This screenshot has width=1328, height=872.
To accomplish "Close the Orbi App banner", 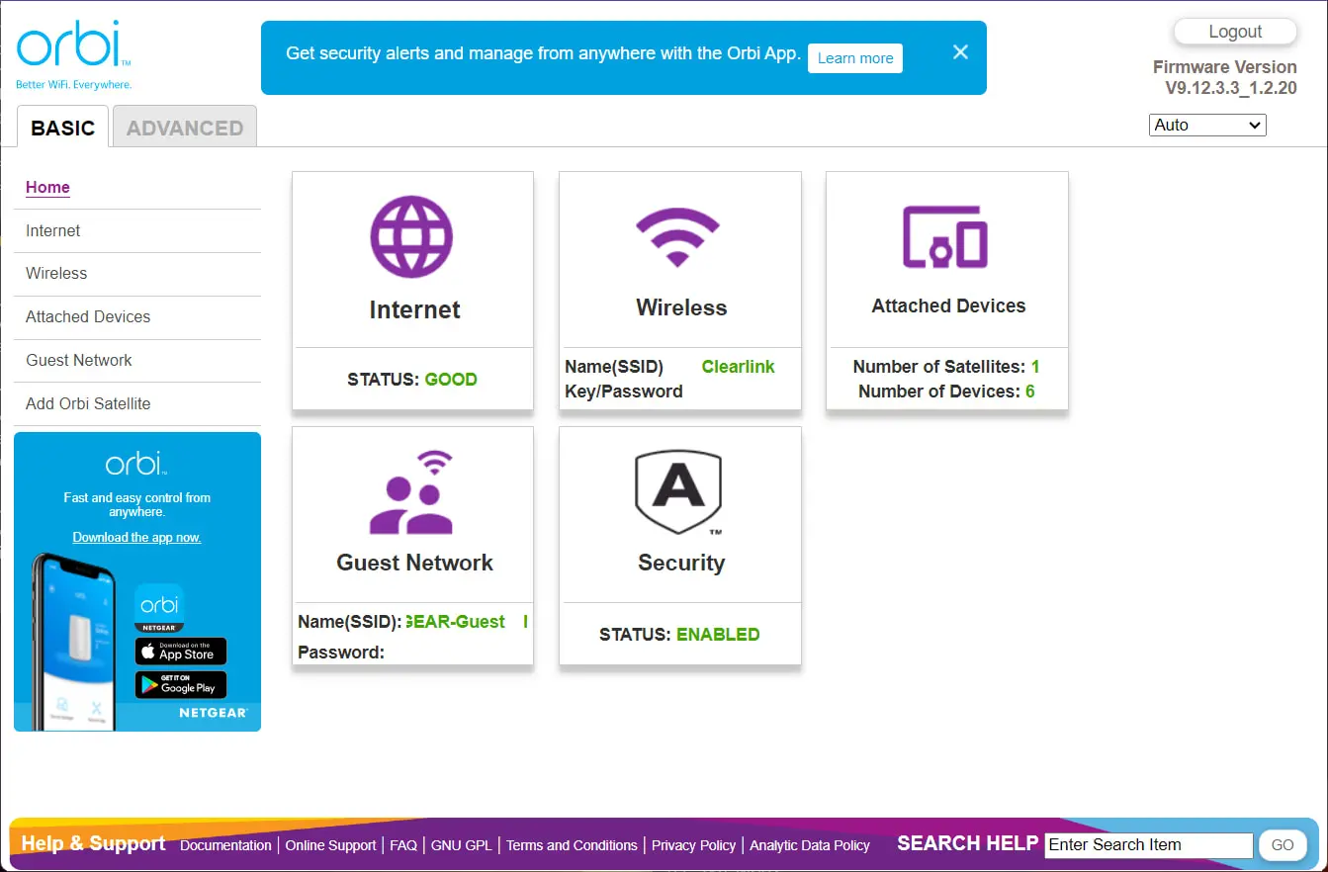I will coord(960,52).
